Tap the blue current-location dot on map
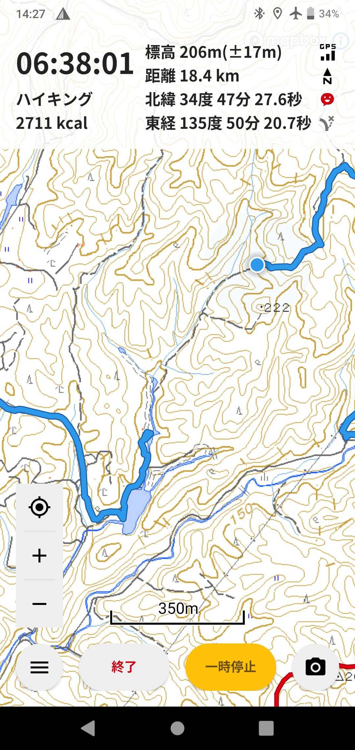The height and width of the screenshot is (750, 355). click(x=257, y=264)
